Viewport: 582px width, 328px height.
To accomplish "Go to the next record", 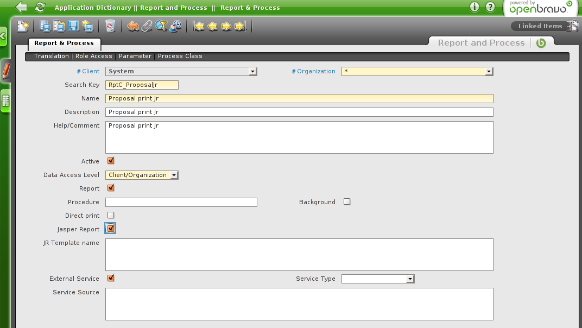I will click(x=226, y=26).
